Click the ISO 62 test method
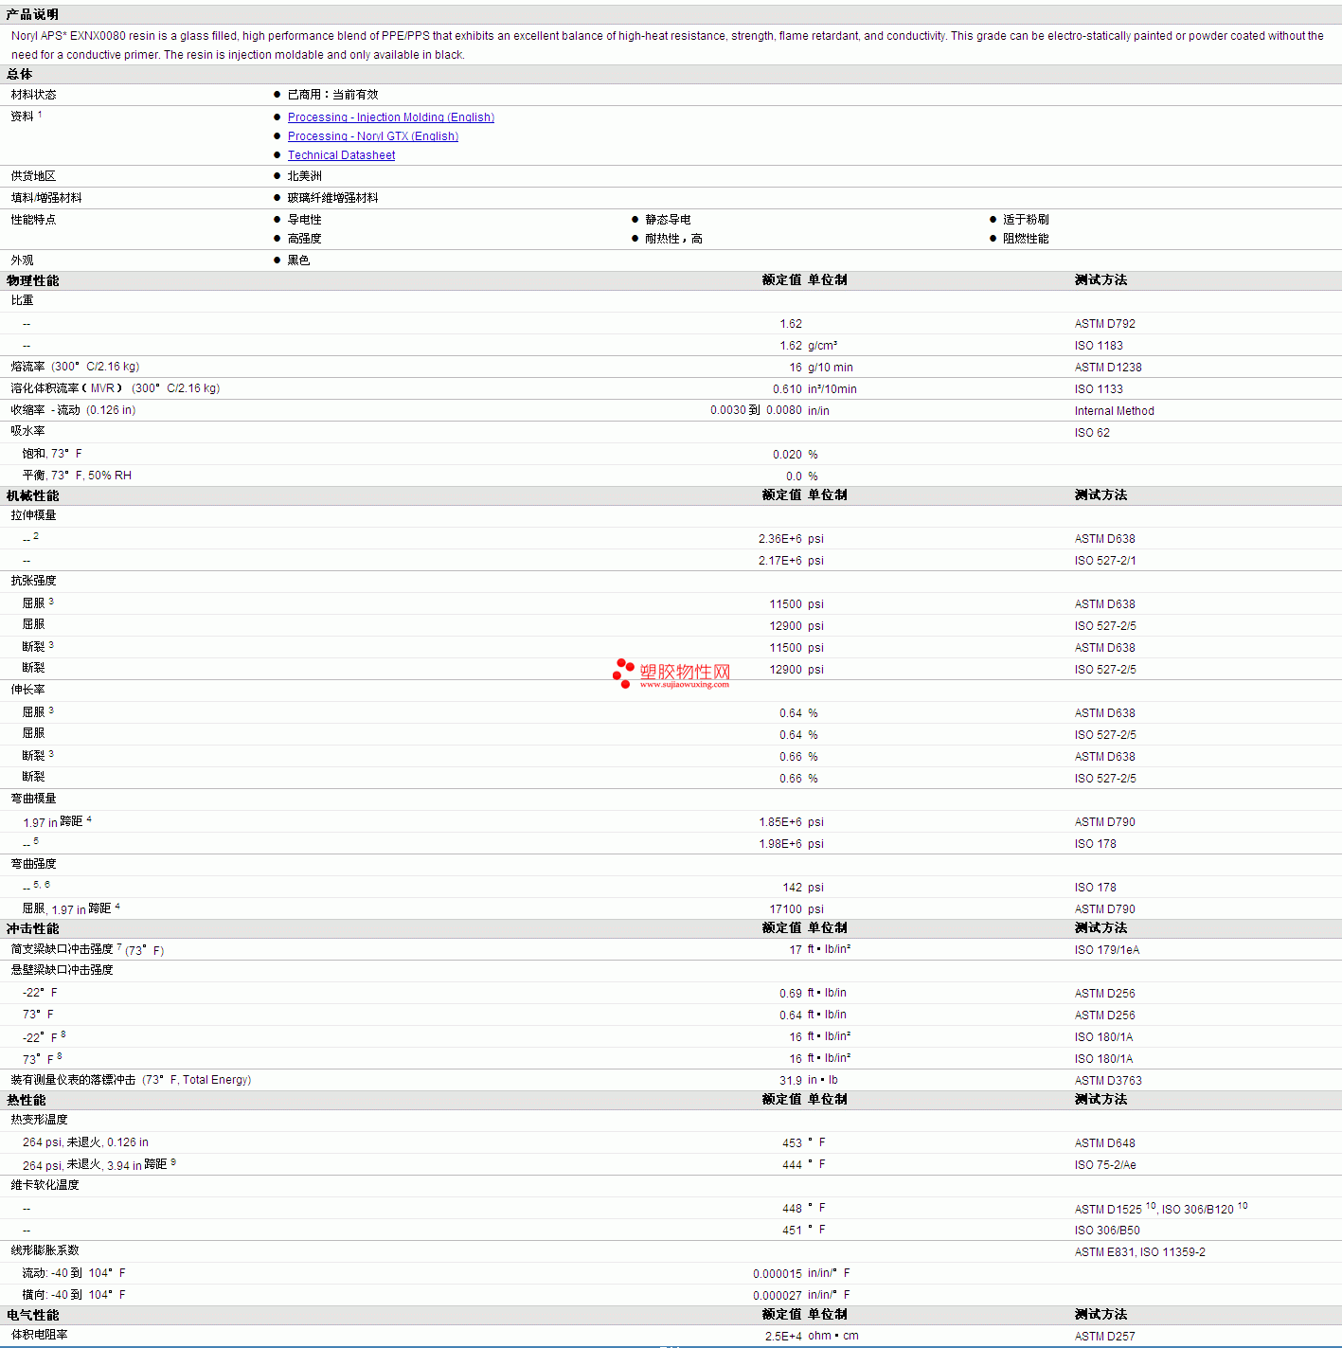Viewport: 1342px width, 1348px height. pyautogui.click(x=1092, y=433)
